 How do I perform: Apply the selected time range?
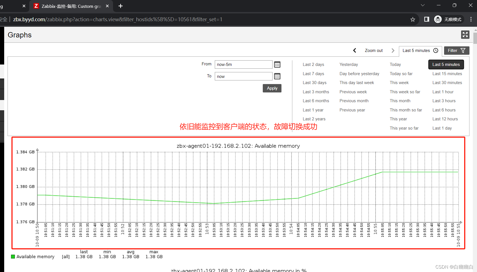(272, 88)
